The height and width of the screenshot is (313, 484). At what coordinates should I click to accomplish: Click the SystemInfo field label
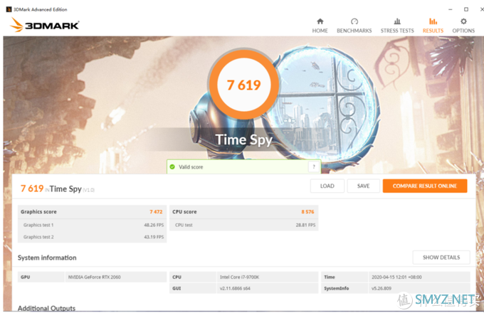pos(337,289)
